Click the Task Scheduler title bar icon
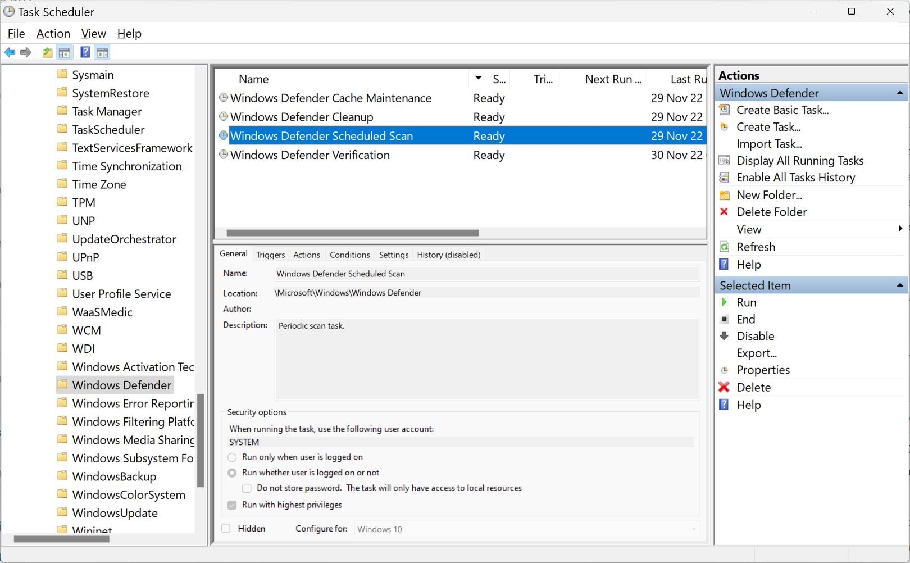The width and height of the screenshot is (910, 563). [9, 11]
